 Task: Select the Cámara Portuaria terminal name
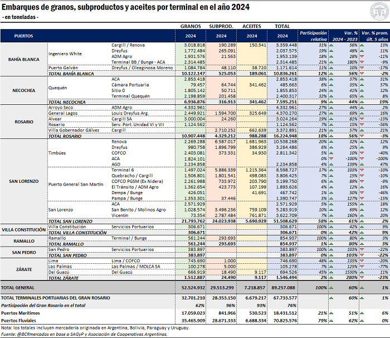point(130,85)
